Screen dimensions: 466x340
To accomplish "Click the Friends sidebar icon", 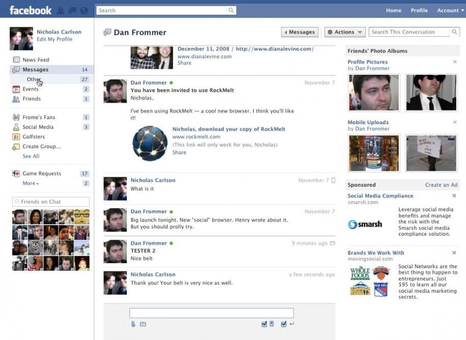I will pos(16,99).
